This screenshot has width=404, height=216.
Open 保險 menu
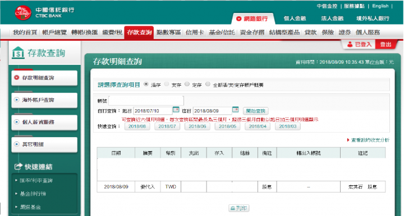point(328,32)
